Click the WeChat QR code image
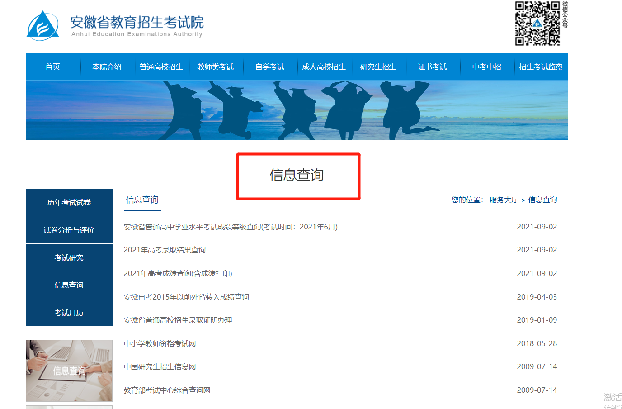This screenshot has width=622, height=409. tap(537, 23)
